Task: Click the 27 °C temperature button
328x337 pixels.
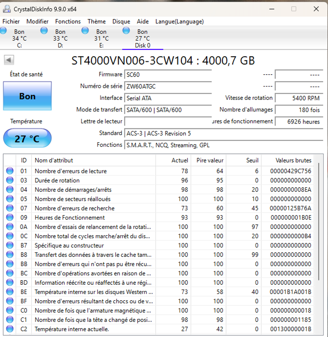Action: point(27,138)
